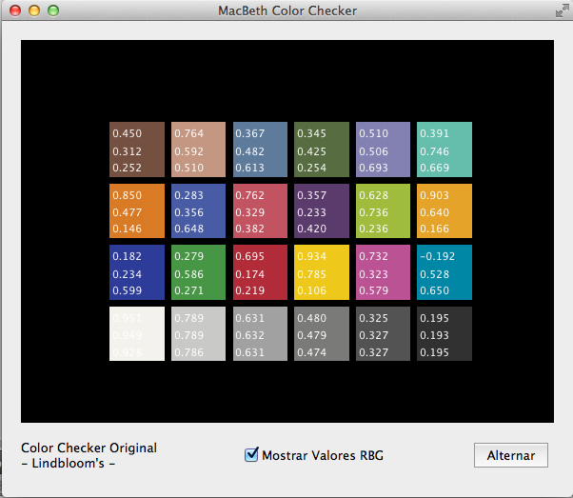The height and width of the screenshot is (498, 573).
Task: Choose the near-black swatch starting with 0.195
Action: tap(445, 334)
